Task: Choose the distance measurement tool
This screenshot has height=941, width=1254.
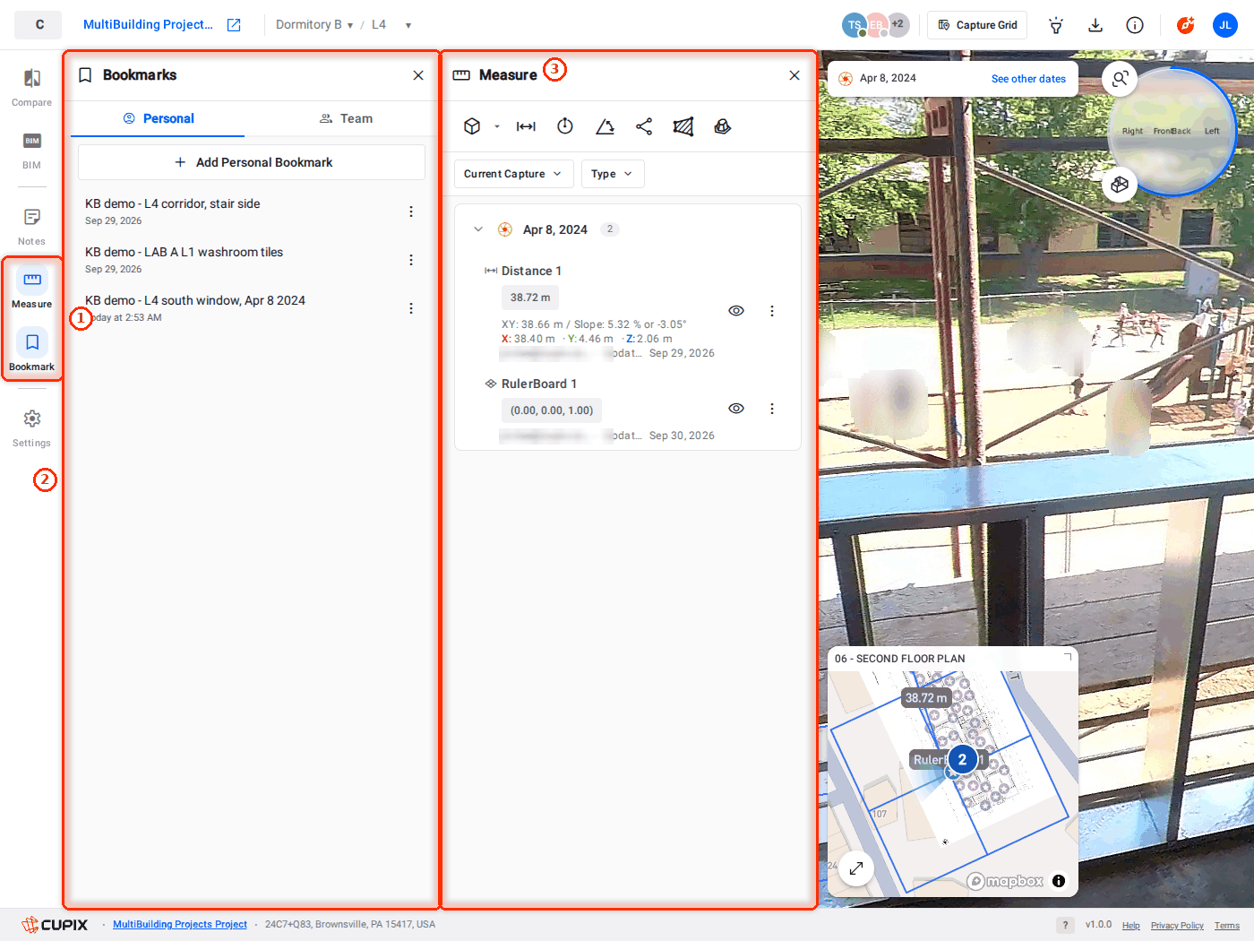Action: (x=526, y=126)
